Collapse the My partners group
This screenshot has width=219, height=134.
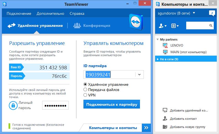click(158, 39)
